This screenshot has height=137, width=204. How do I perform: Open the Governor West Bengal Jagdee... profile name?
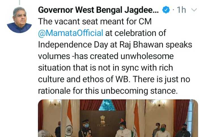99,10
